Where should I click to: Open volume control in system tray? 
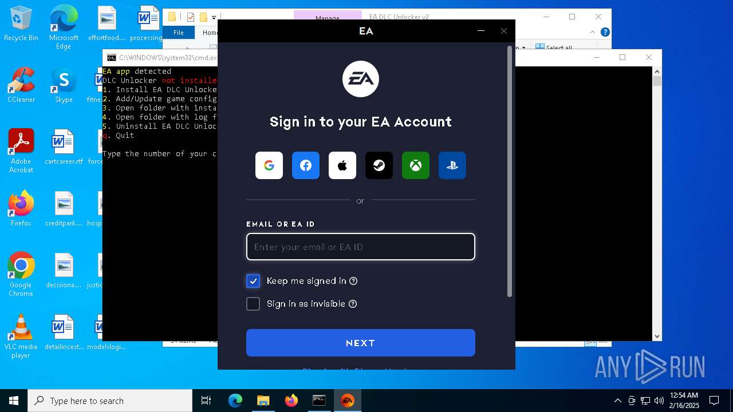(x=659, y=401)
